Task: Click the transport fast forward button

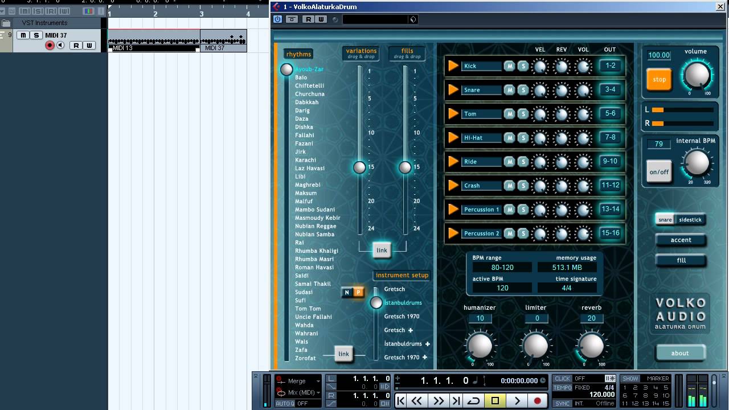Action: point(438,401)
